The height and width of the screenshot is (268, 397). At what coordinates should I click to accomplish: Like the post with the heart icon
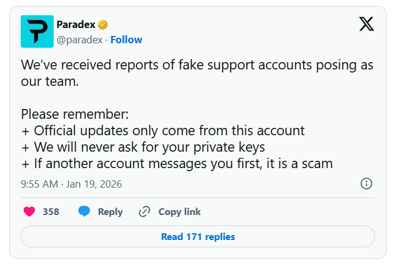click(x=29, y=212)
